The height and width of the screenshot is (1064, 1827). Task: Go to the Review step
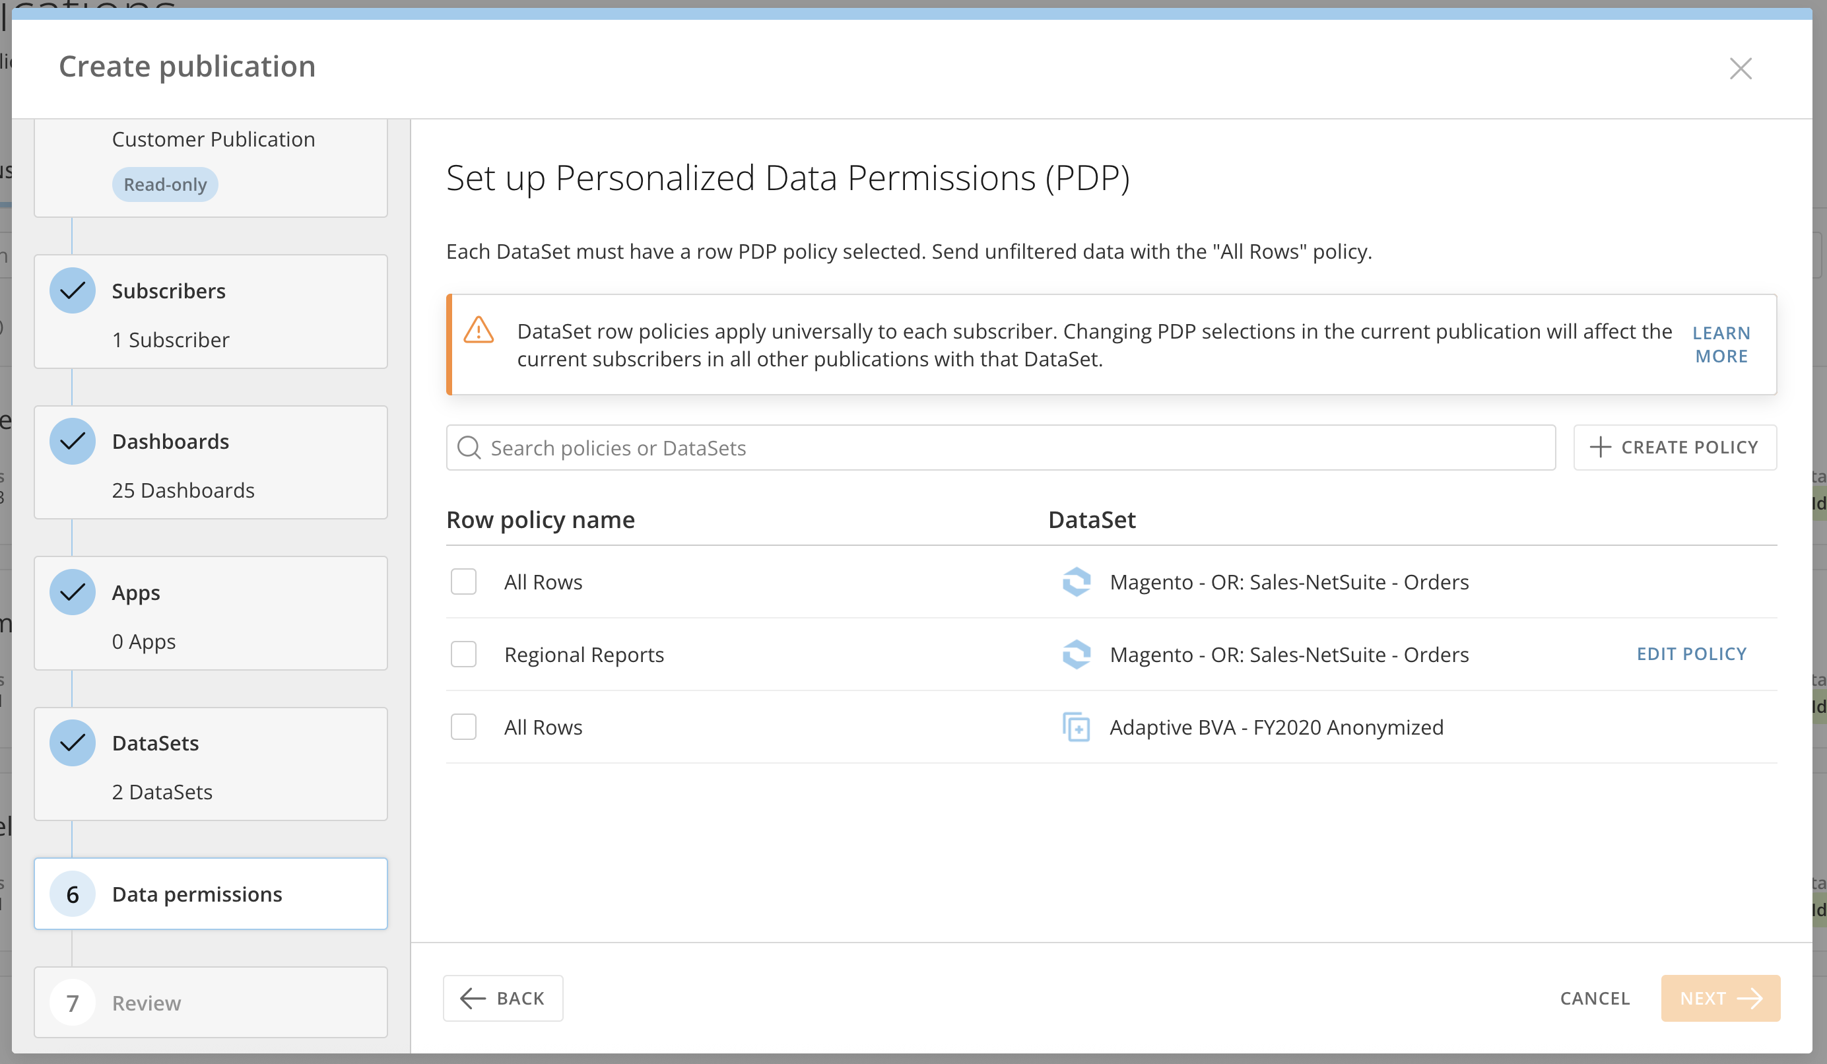pyautogui.click(x=211, y=1003)
